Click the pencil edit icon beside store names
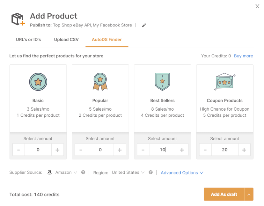264x206 pixels. pyautogui.click(x=144, y=25)
